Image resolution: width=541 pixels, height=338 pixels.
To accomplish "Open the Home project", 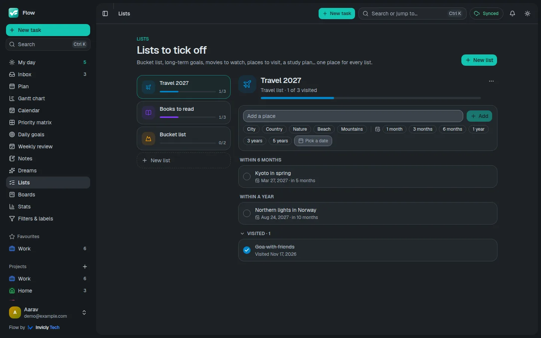I will [48, 291].
